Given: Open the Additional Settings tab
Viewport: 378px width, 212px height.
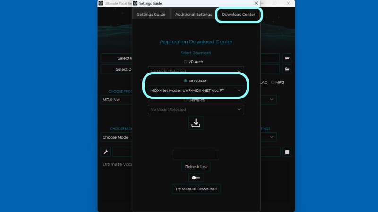Looking at the screenshot, I should point(193,14).
